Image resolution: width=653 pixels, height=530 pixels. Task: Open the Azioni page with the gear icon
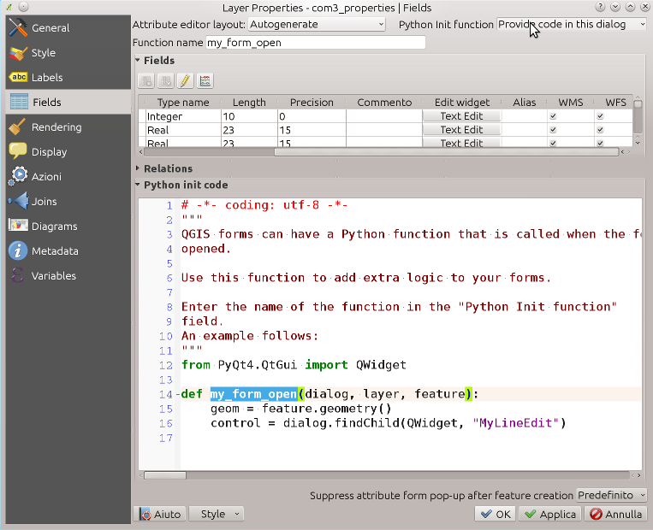[x=68, y=176]
